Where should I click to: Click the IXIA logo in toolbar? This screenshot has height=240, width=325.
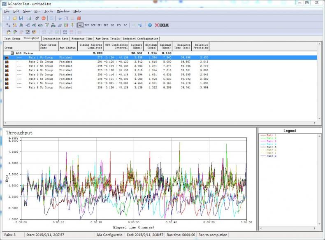(x=162, y=25)
